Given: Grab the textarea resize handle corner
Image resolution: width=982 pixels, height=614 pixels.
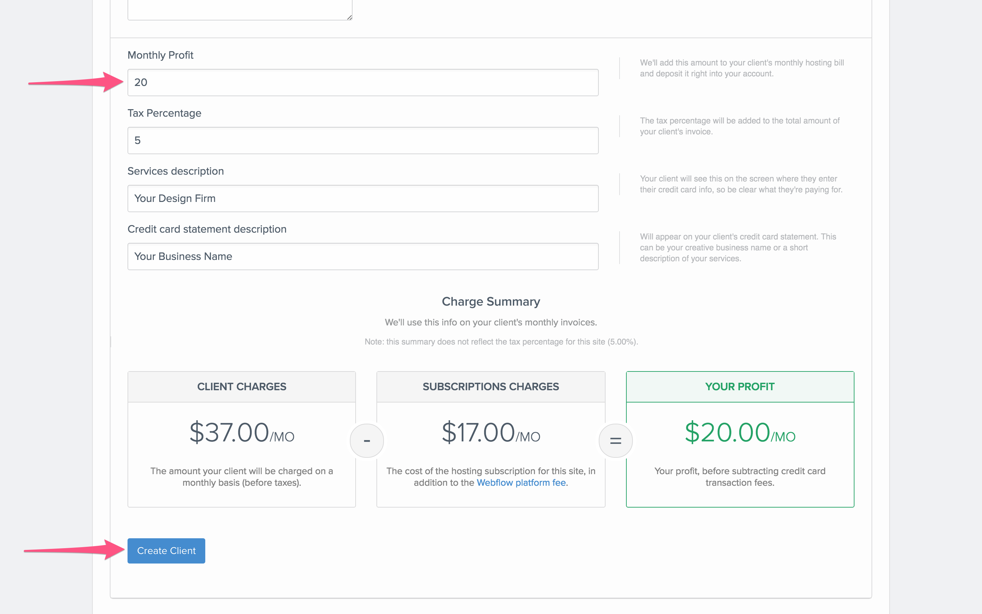Looking at the screenshot, I should (349, 17).
